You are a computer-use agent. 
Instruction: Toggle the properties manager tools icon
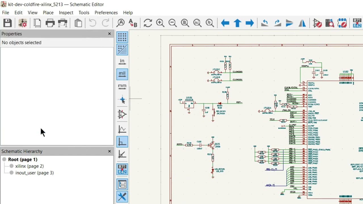point(122,197)
